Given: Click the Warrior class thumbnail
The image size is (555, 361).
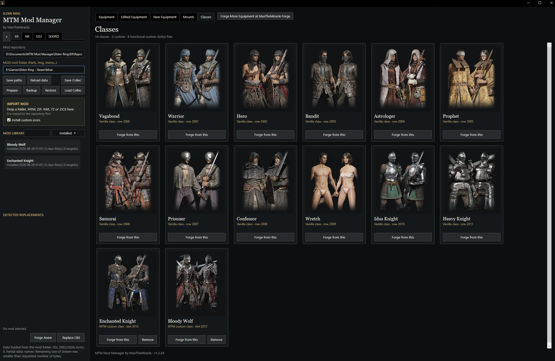Looking at the screenshot, I should click(197, 79).
